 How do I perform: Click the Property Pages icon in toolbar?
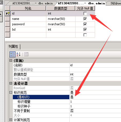click(x=26, y=54)
